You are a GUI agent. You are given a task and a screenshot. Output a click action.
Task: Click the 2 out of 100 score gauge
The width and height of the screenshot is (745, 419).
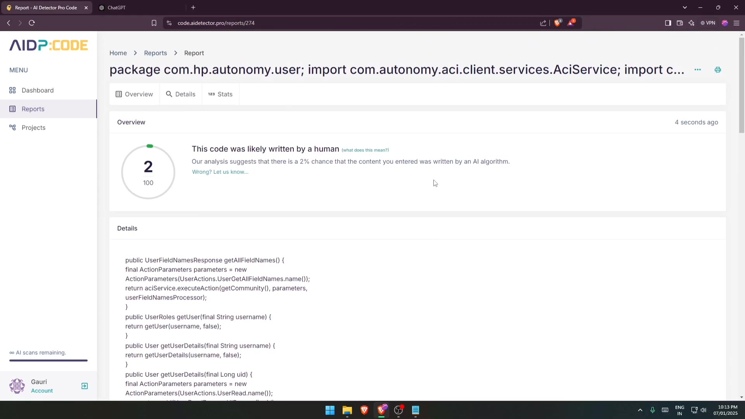[148, 172]
